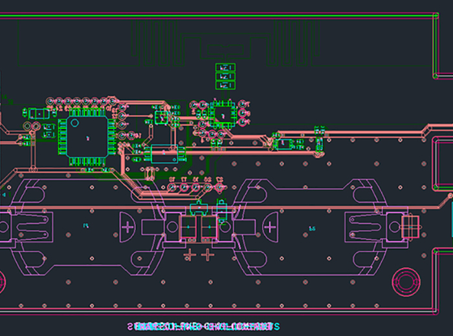
Task: Select the plus polarity mark in right battery holder
Action: coord(268,227)
